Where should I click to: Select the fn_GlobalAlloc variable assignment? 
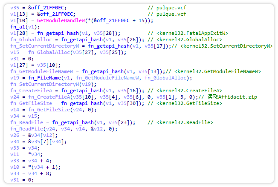coord(31,40)
